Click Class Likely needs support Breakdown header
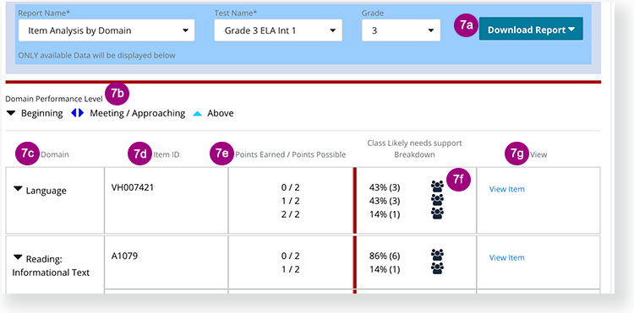Screen dimensions: 634x313 coord(414,148)
